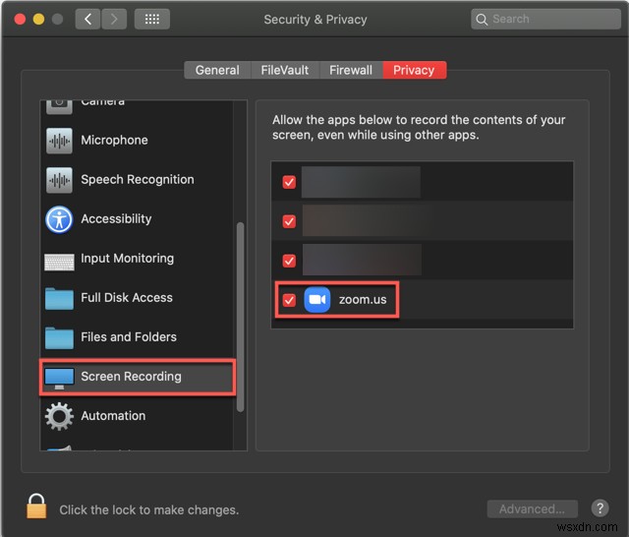Select Files and Folders in the list
This screenshot has height=537, width=629.
tap(137, 337)
